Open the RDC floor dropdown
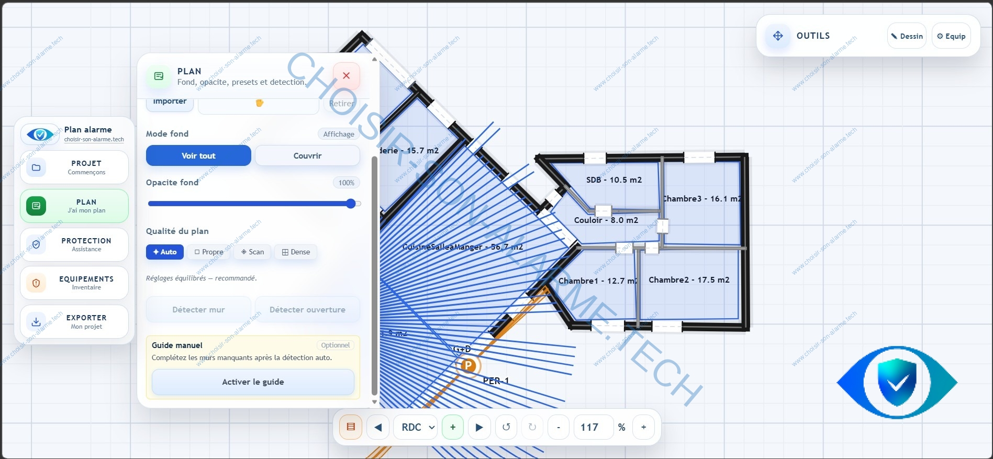Viewport: 993px width, 459px height. click(416, 427)
